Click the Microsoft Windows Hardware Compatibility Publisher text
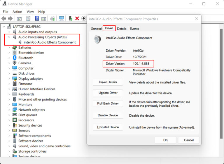 pyautogui.click(x=162, y=72)
